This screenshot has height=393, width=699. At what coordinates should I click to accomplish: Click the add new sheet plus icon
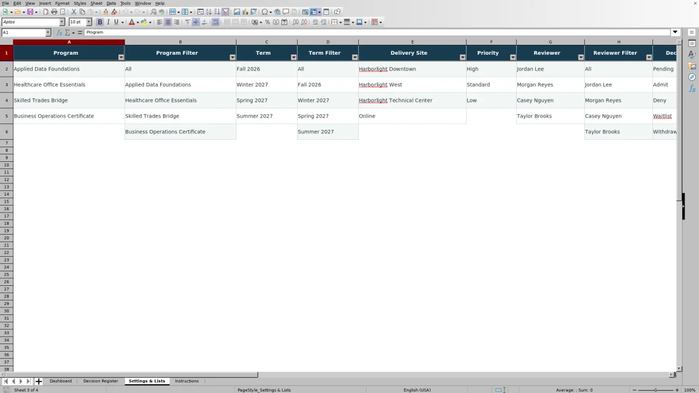38,381
